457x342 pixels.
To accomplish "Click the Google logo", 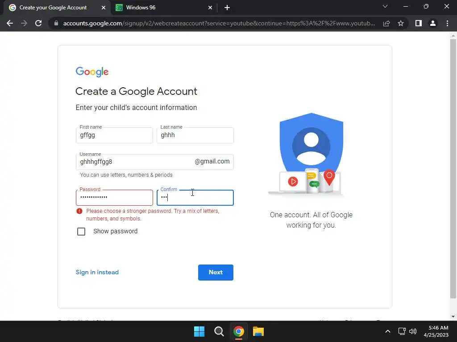I will [x=92, y=72].
